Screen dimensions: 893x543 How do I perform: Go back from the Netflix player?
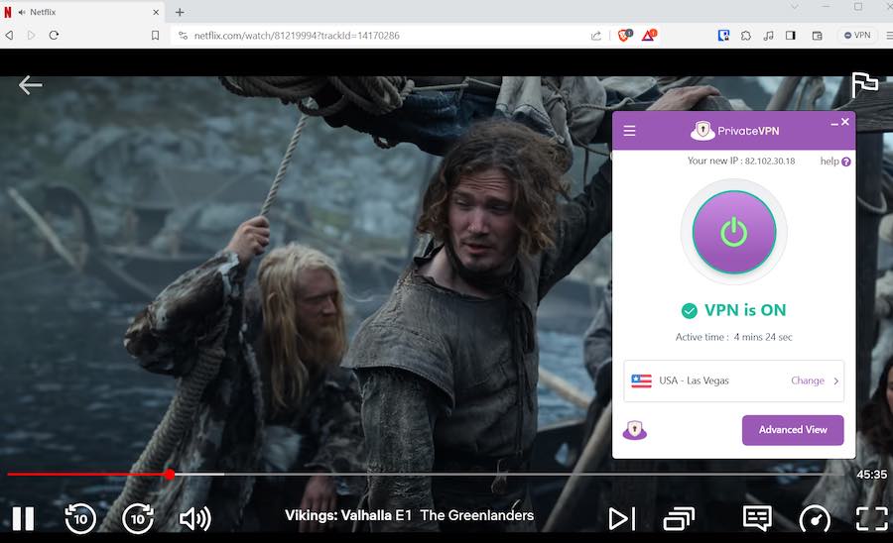(x=30, y=85)
